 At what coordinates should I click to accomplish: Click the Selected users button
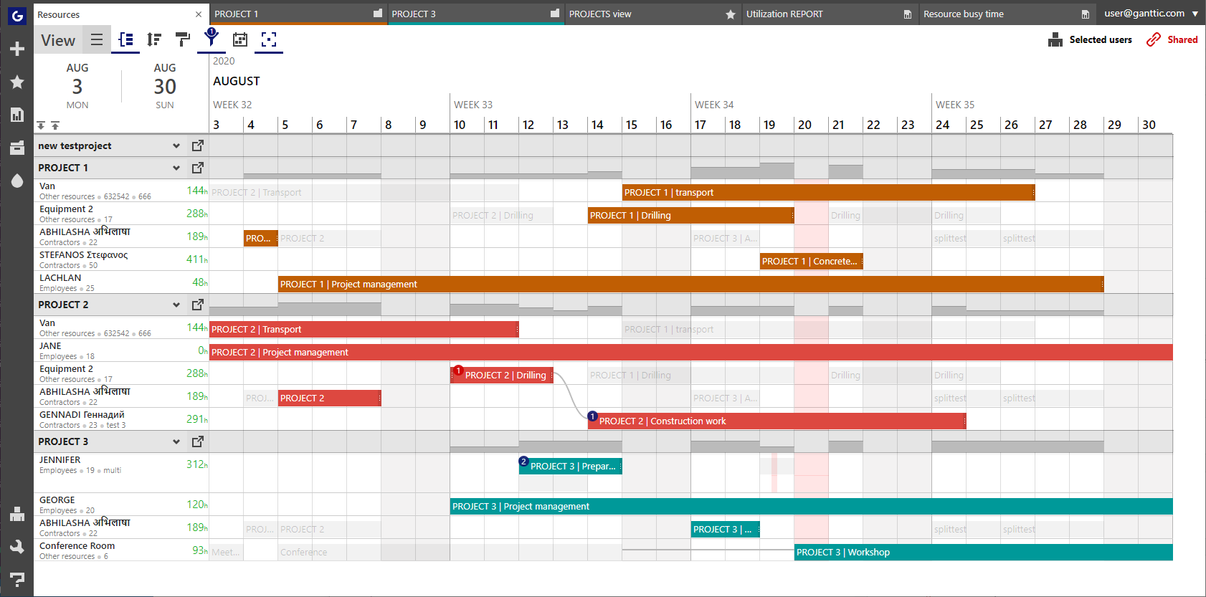(x=1091, y=39)
